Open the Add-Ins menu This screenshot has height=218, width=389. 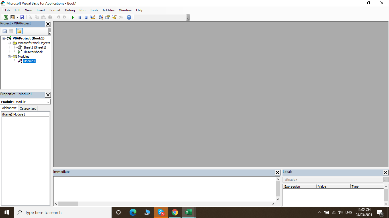108,10
